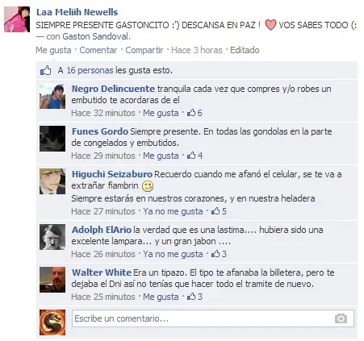
Task: Click thumbs-up icon beside 16 personas
Action: [45, 70]
